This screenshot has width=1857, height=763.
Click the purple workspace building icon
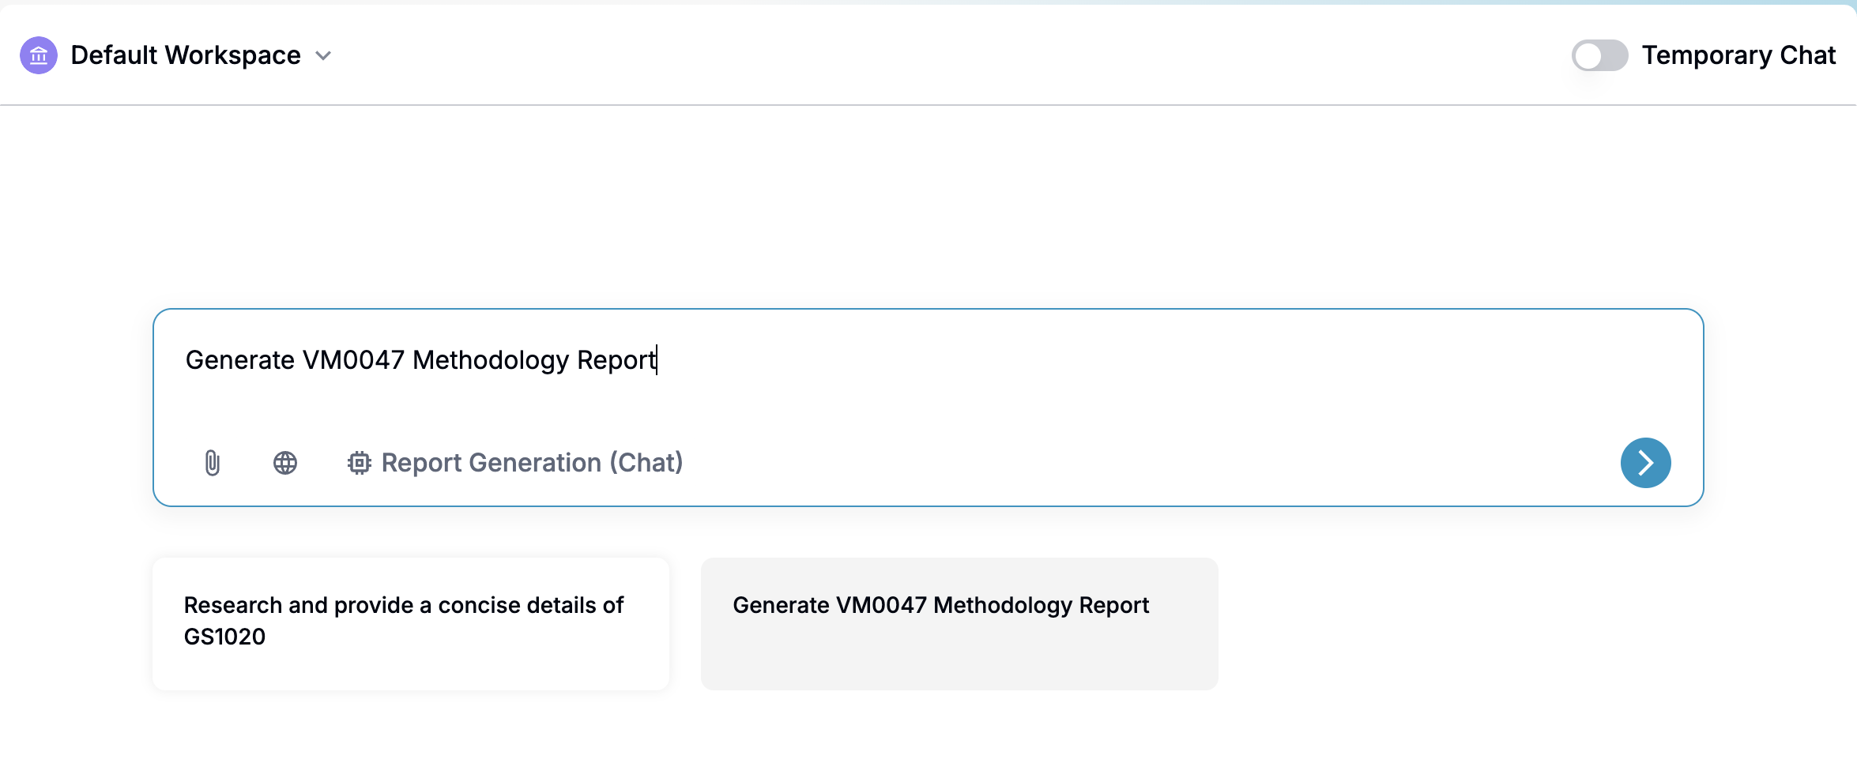tap(39, 55)
